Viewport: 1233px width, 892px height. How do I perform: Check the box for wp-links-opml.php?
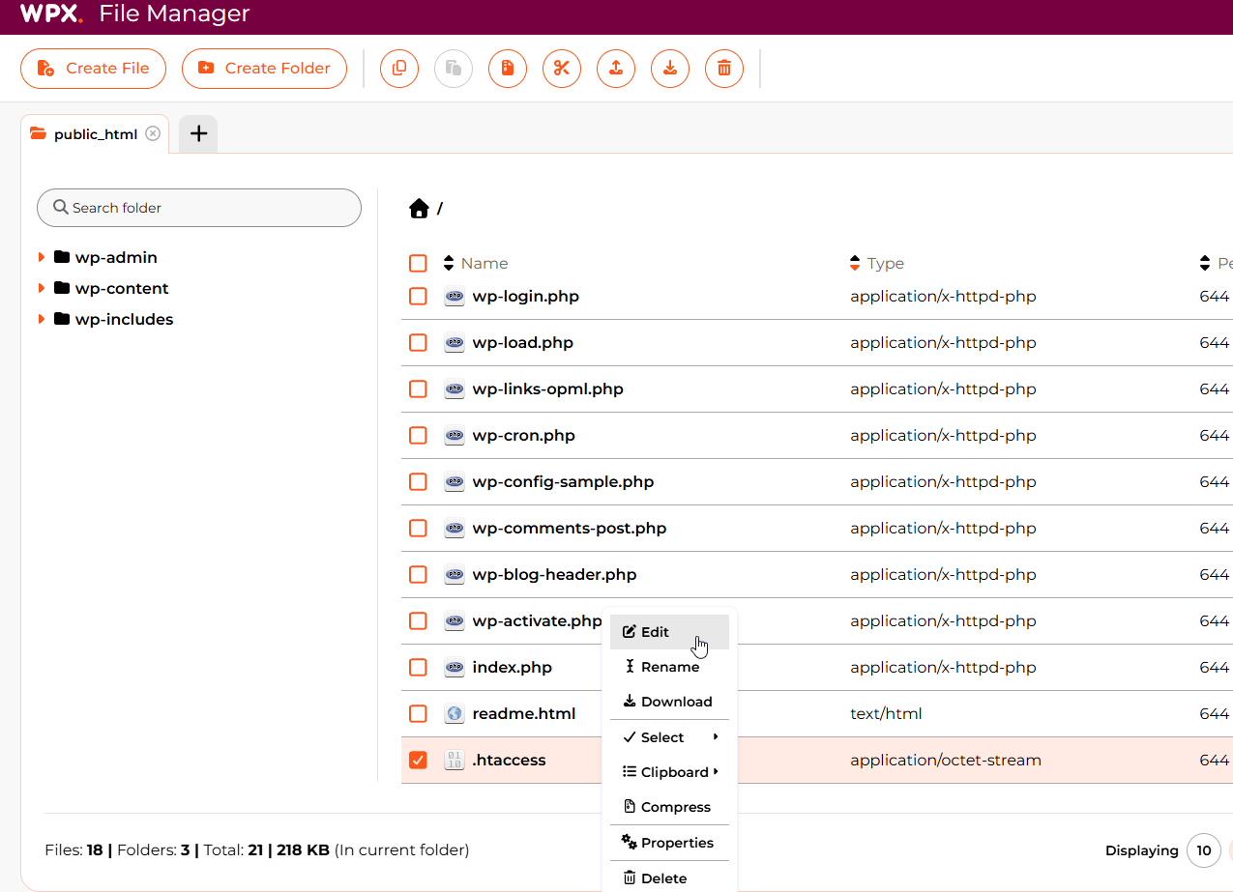418,389
